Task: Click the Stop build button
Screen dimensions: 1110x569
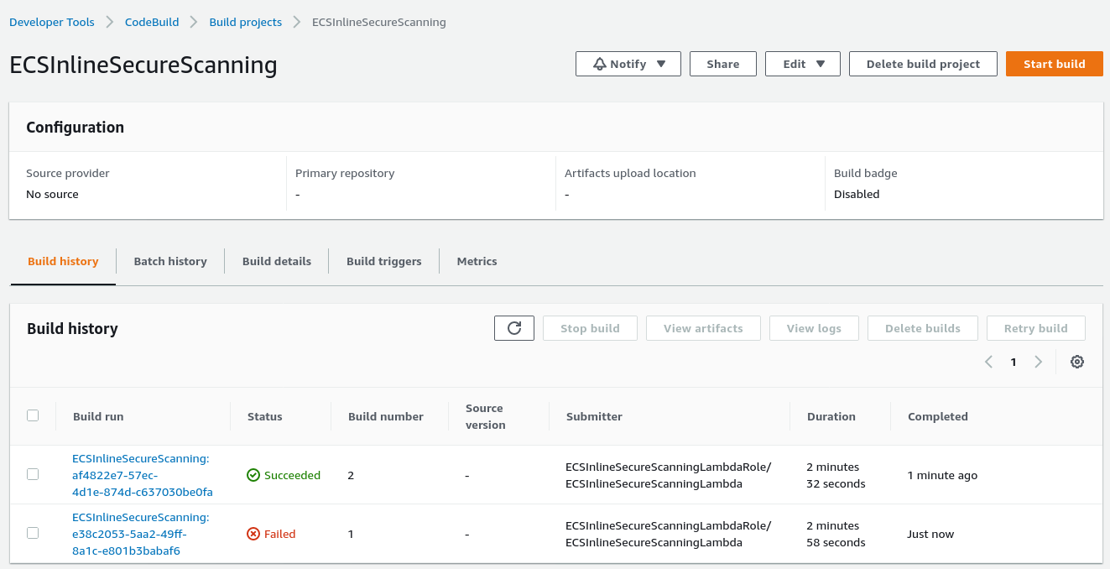Action: click(x=590, y=328)
